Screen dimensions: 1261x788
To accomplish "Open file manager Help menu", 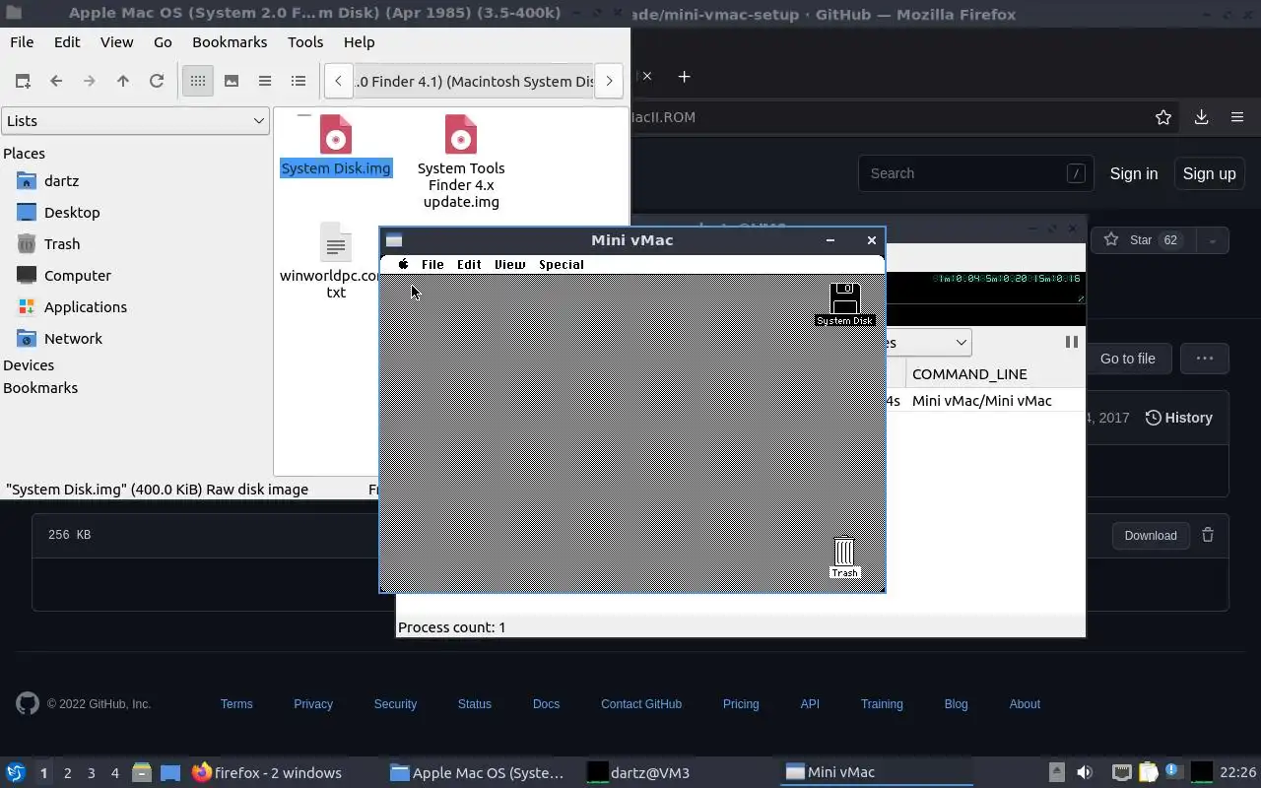I will click(x=359, y=41).
